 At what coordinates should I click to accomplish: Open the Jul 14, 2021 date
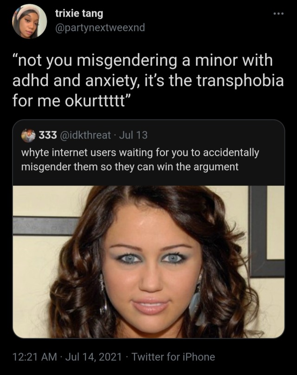pos(93,357)
